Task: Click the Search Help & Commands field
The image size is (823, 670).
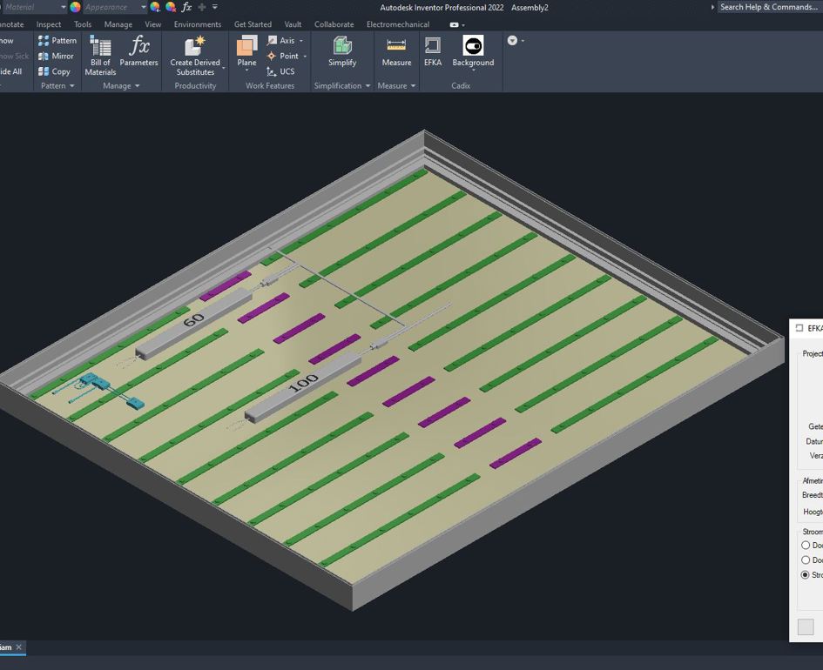Action: coord(768,7)
